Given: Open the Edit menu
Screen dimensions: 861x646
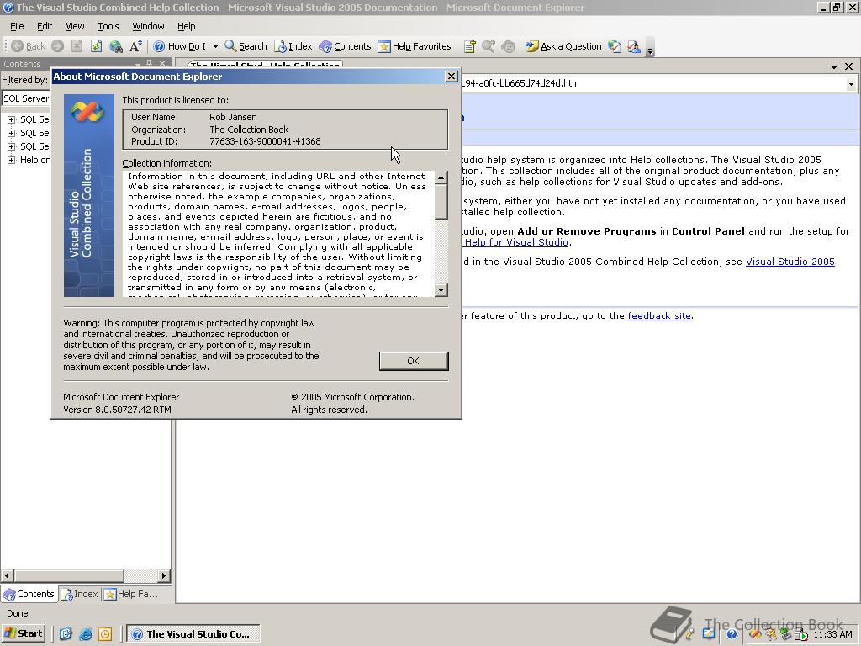Looking at the screenshot, I should pyautogui.click(x=45, y=26).
